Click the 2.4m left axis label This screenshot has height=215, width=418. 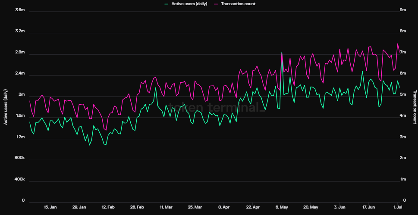[x=20, y=73]
